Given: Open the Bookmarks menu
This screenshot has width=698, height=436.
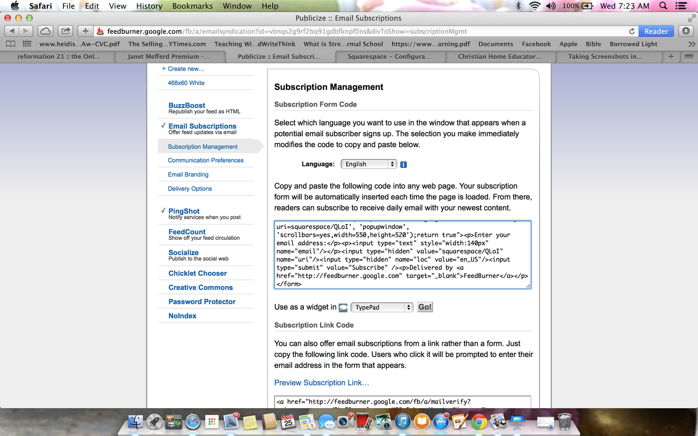Looking at the screenshot, I should point(192,6).
